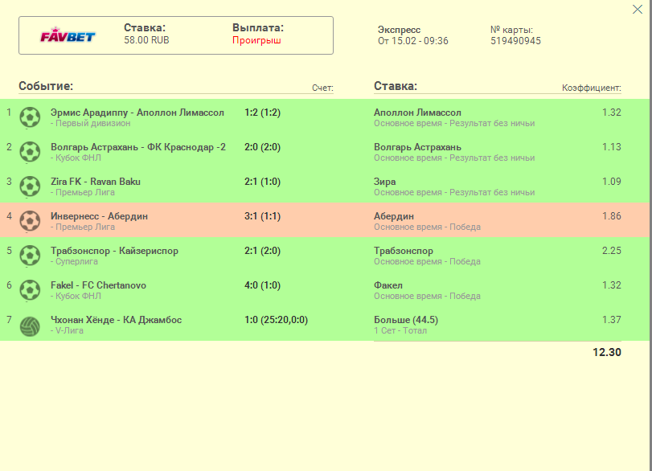Click the market label under the Абердин pick

click(x=427, y=227)
